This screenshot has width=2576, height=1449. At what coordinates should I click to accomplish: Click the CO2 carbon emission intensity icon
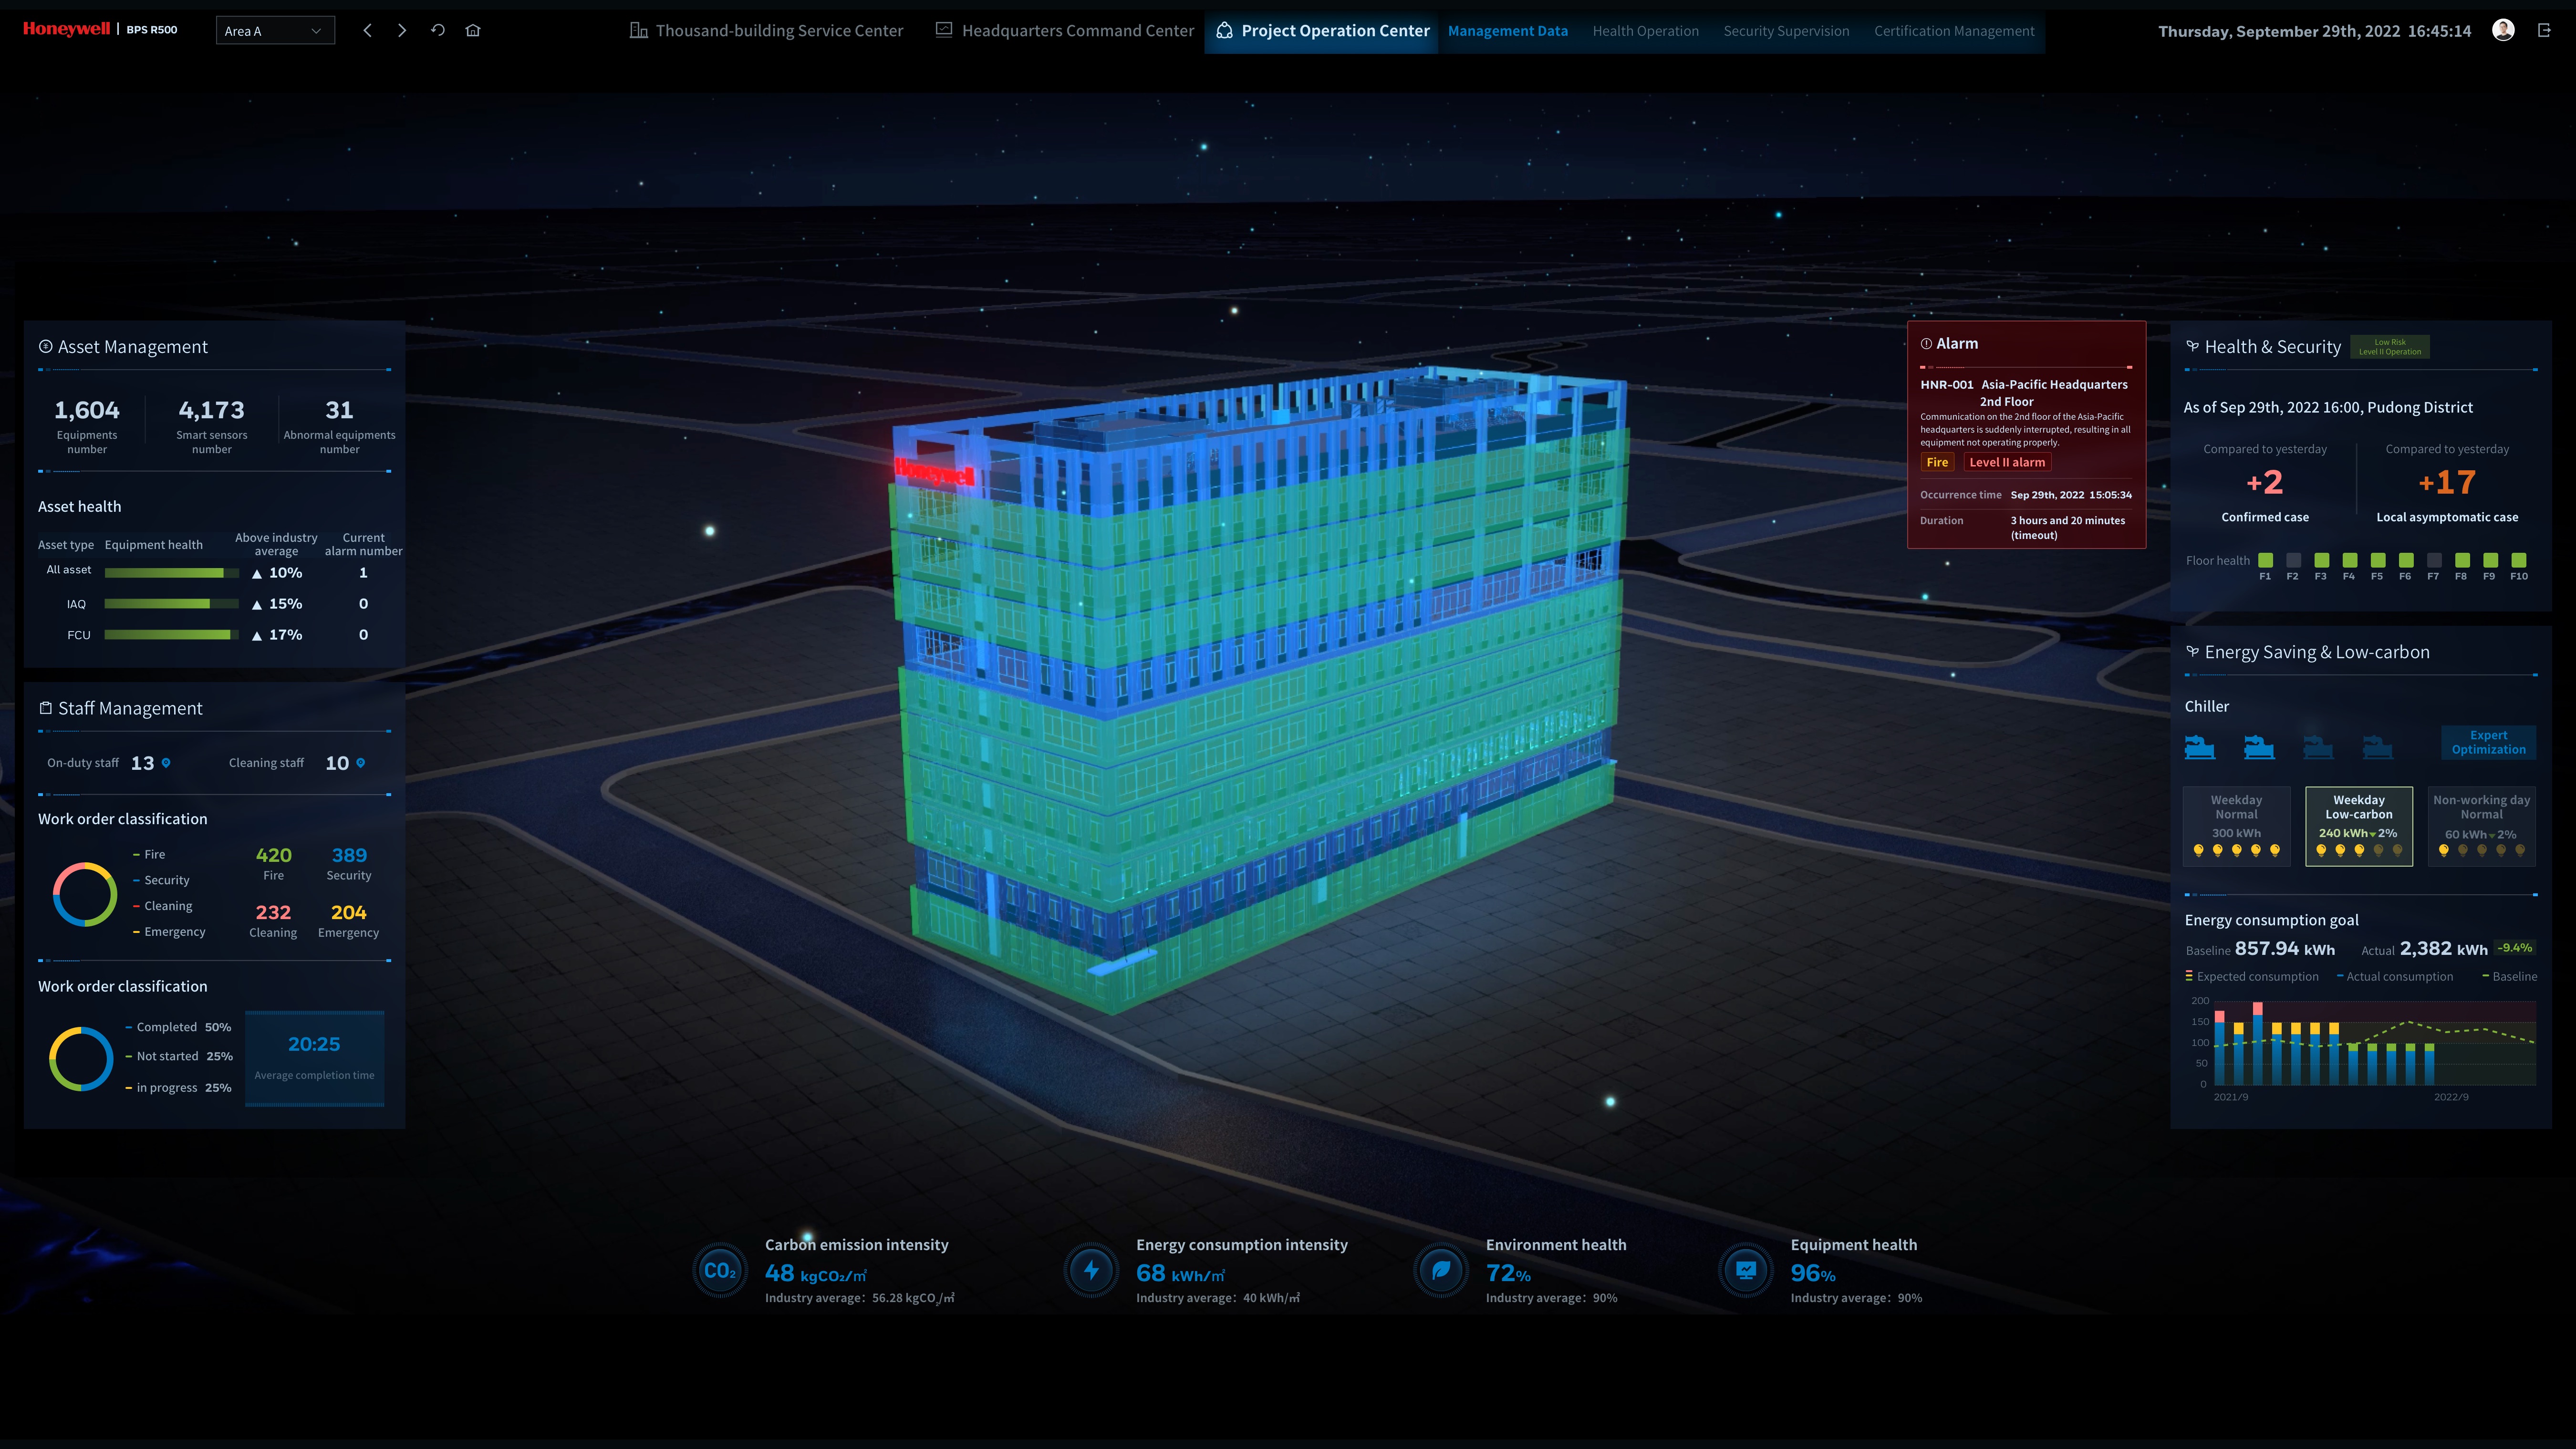(x=720, y=1270)
